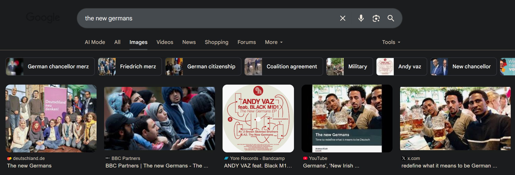The image size is (515, 175).
Task: Filter by New chancellor chip
Action: [x=463, y=67]
